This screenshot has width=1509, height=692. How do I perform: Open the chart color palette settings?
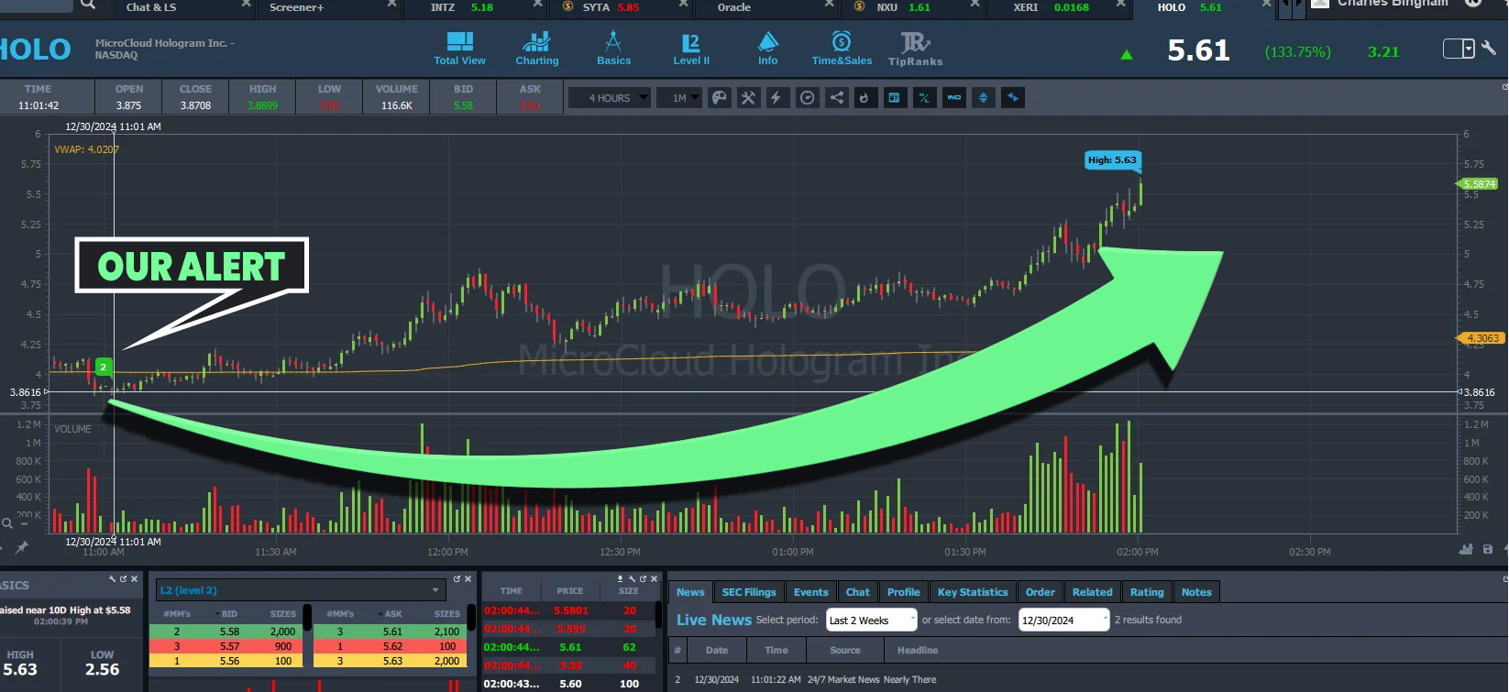720,98
